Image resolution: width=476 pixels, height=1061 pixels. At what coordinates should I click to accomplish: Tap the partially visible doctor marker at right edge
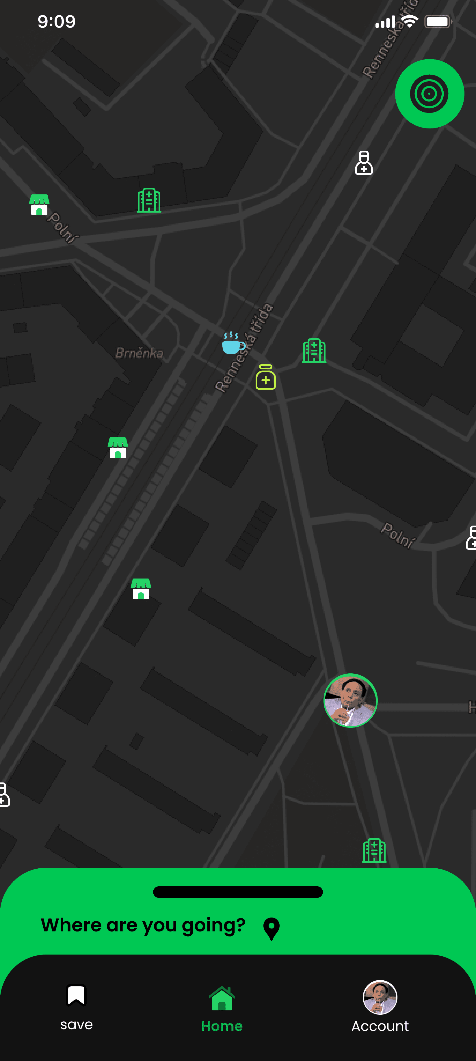471,537
